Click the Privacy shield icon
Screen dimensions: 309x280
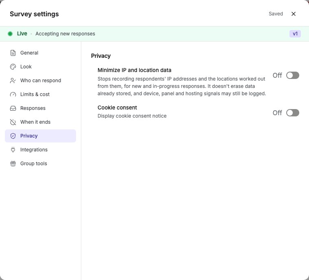(13, 136)
